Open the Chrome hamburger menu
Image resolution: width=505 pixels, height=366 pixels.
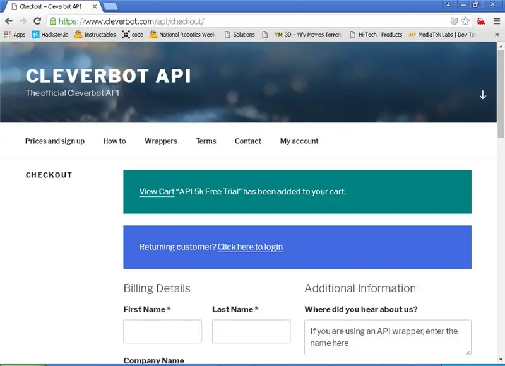[497, 21]
